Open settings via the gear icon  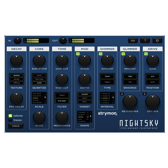point(157,41)
